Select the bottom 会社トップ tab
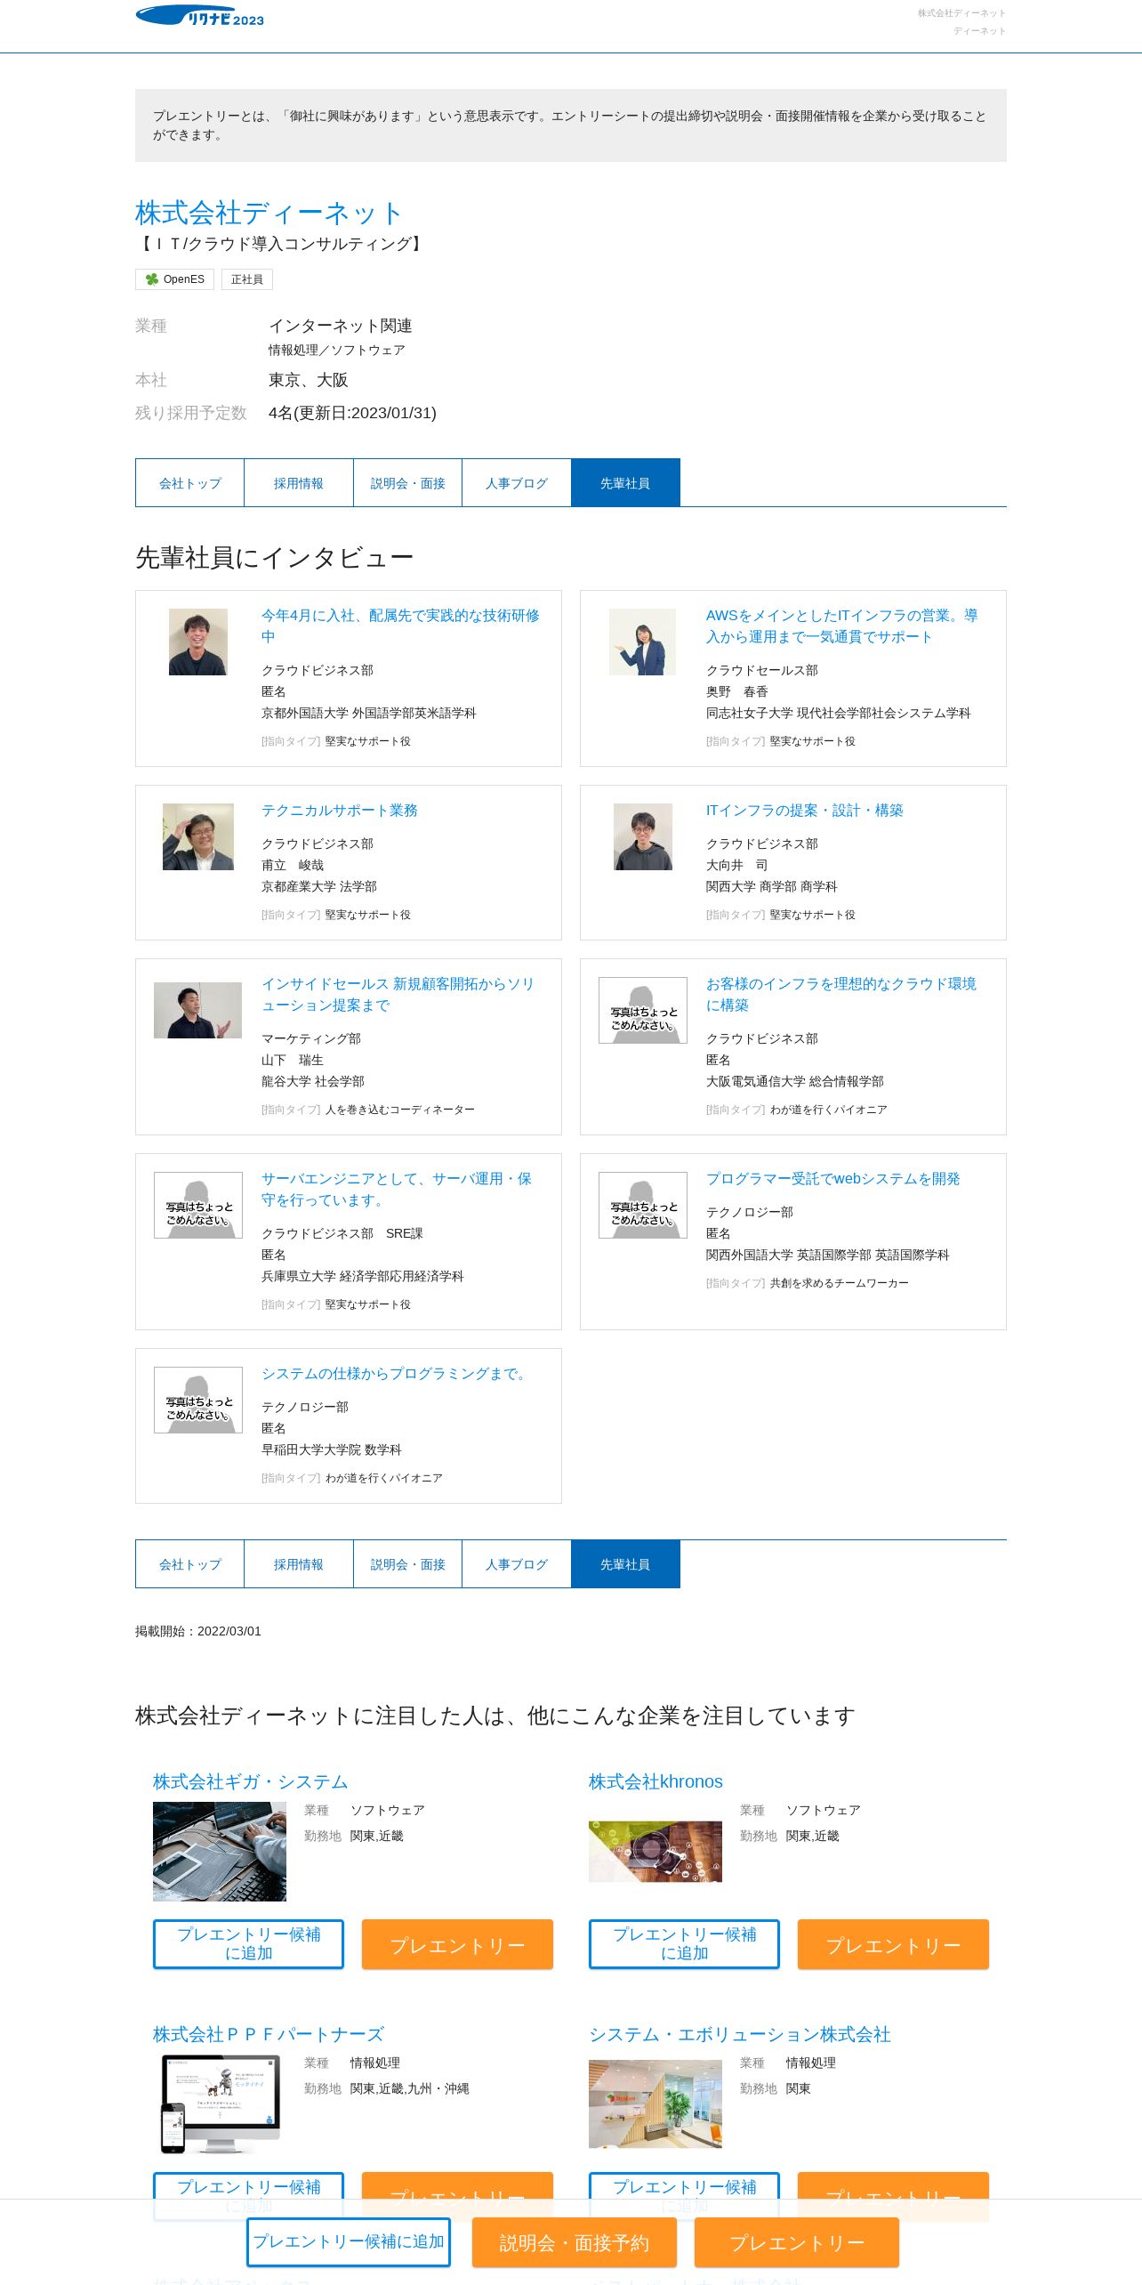Screen dimensions: 1142x2285 coord(189,1564)
